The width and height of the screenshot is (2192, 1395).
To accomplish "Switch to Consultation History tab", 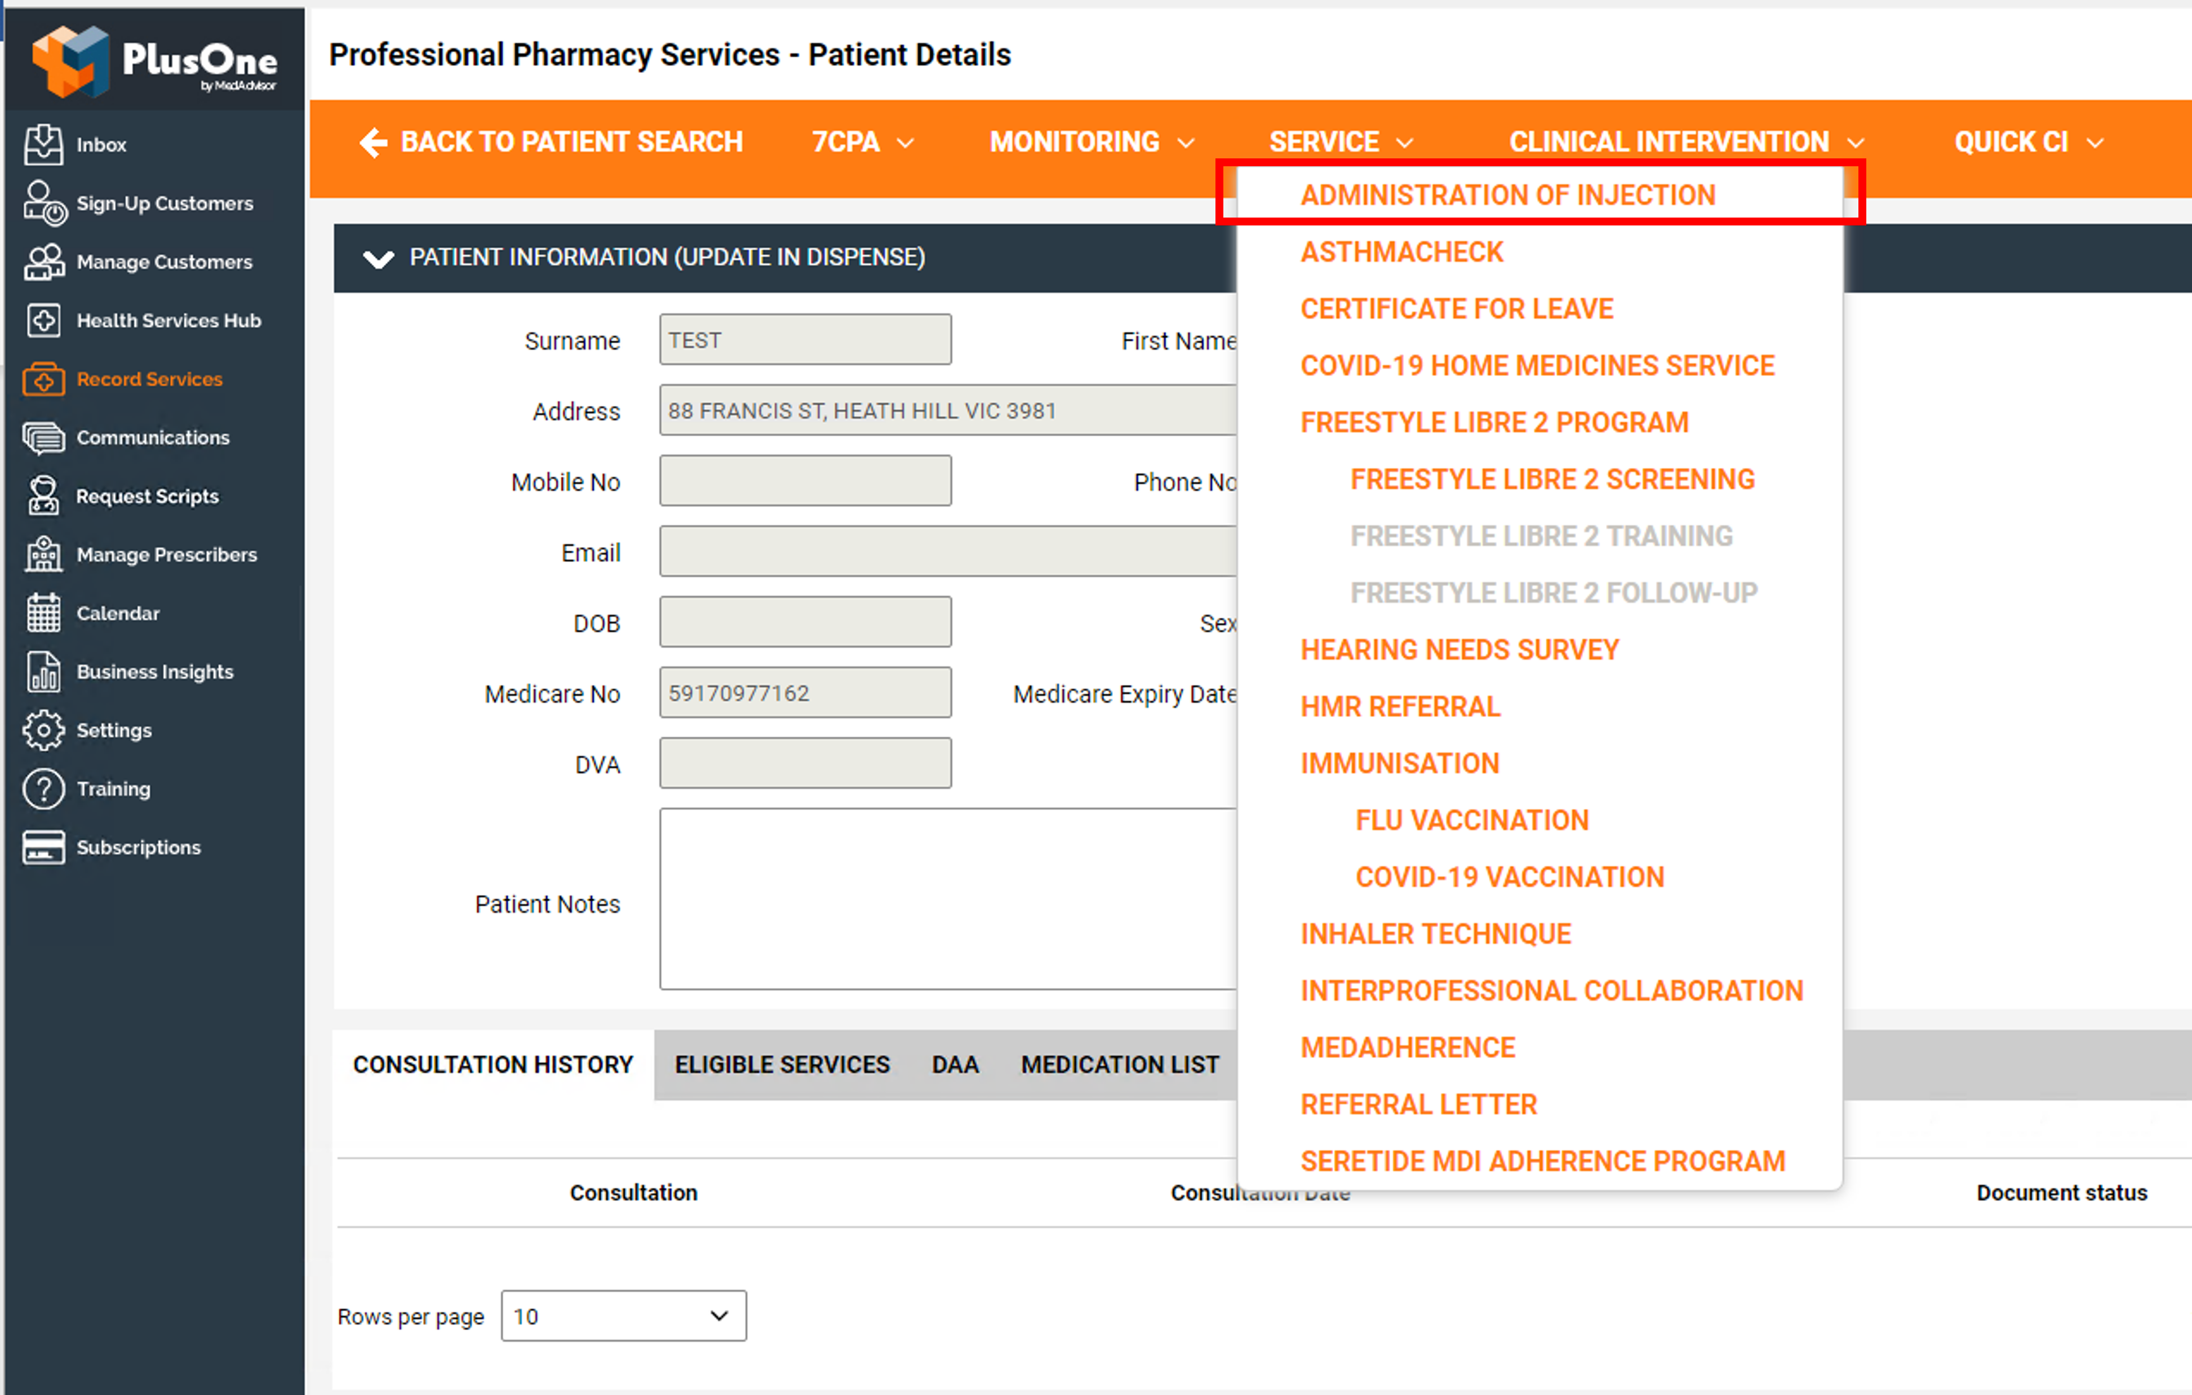I will (x=492, y=1065).
